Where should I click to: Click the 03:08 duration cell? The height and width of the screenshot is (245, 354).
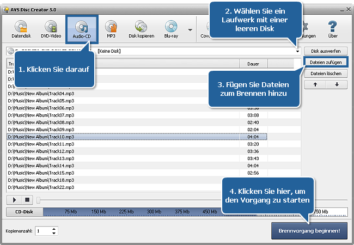pos(253,115)
